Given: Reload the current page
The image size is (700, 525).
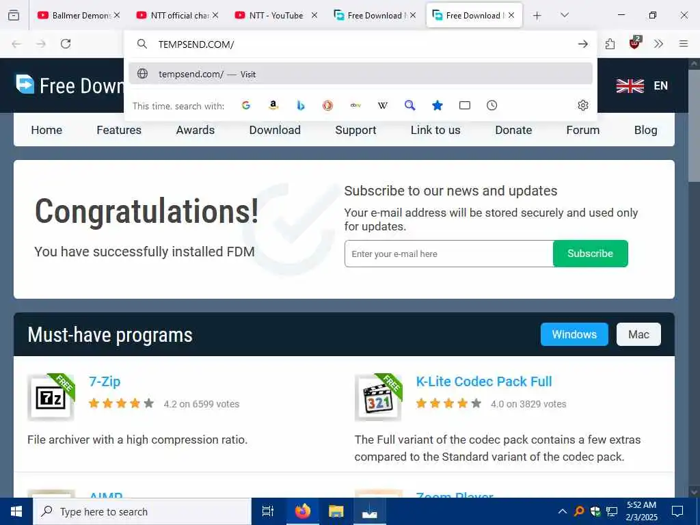Looking at the screenshot, I should point(66,44).
